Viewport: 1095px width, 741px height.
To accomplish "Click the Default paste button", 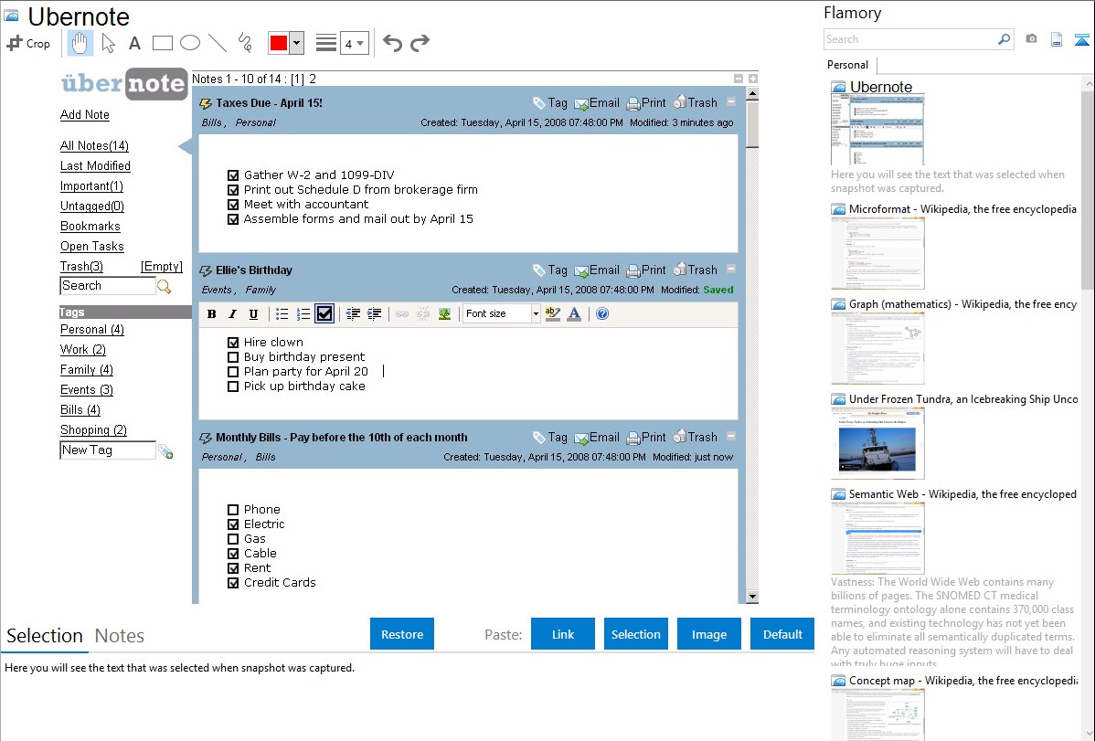I will coord(782,634).
